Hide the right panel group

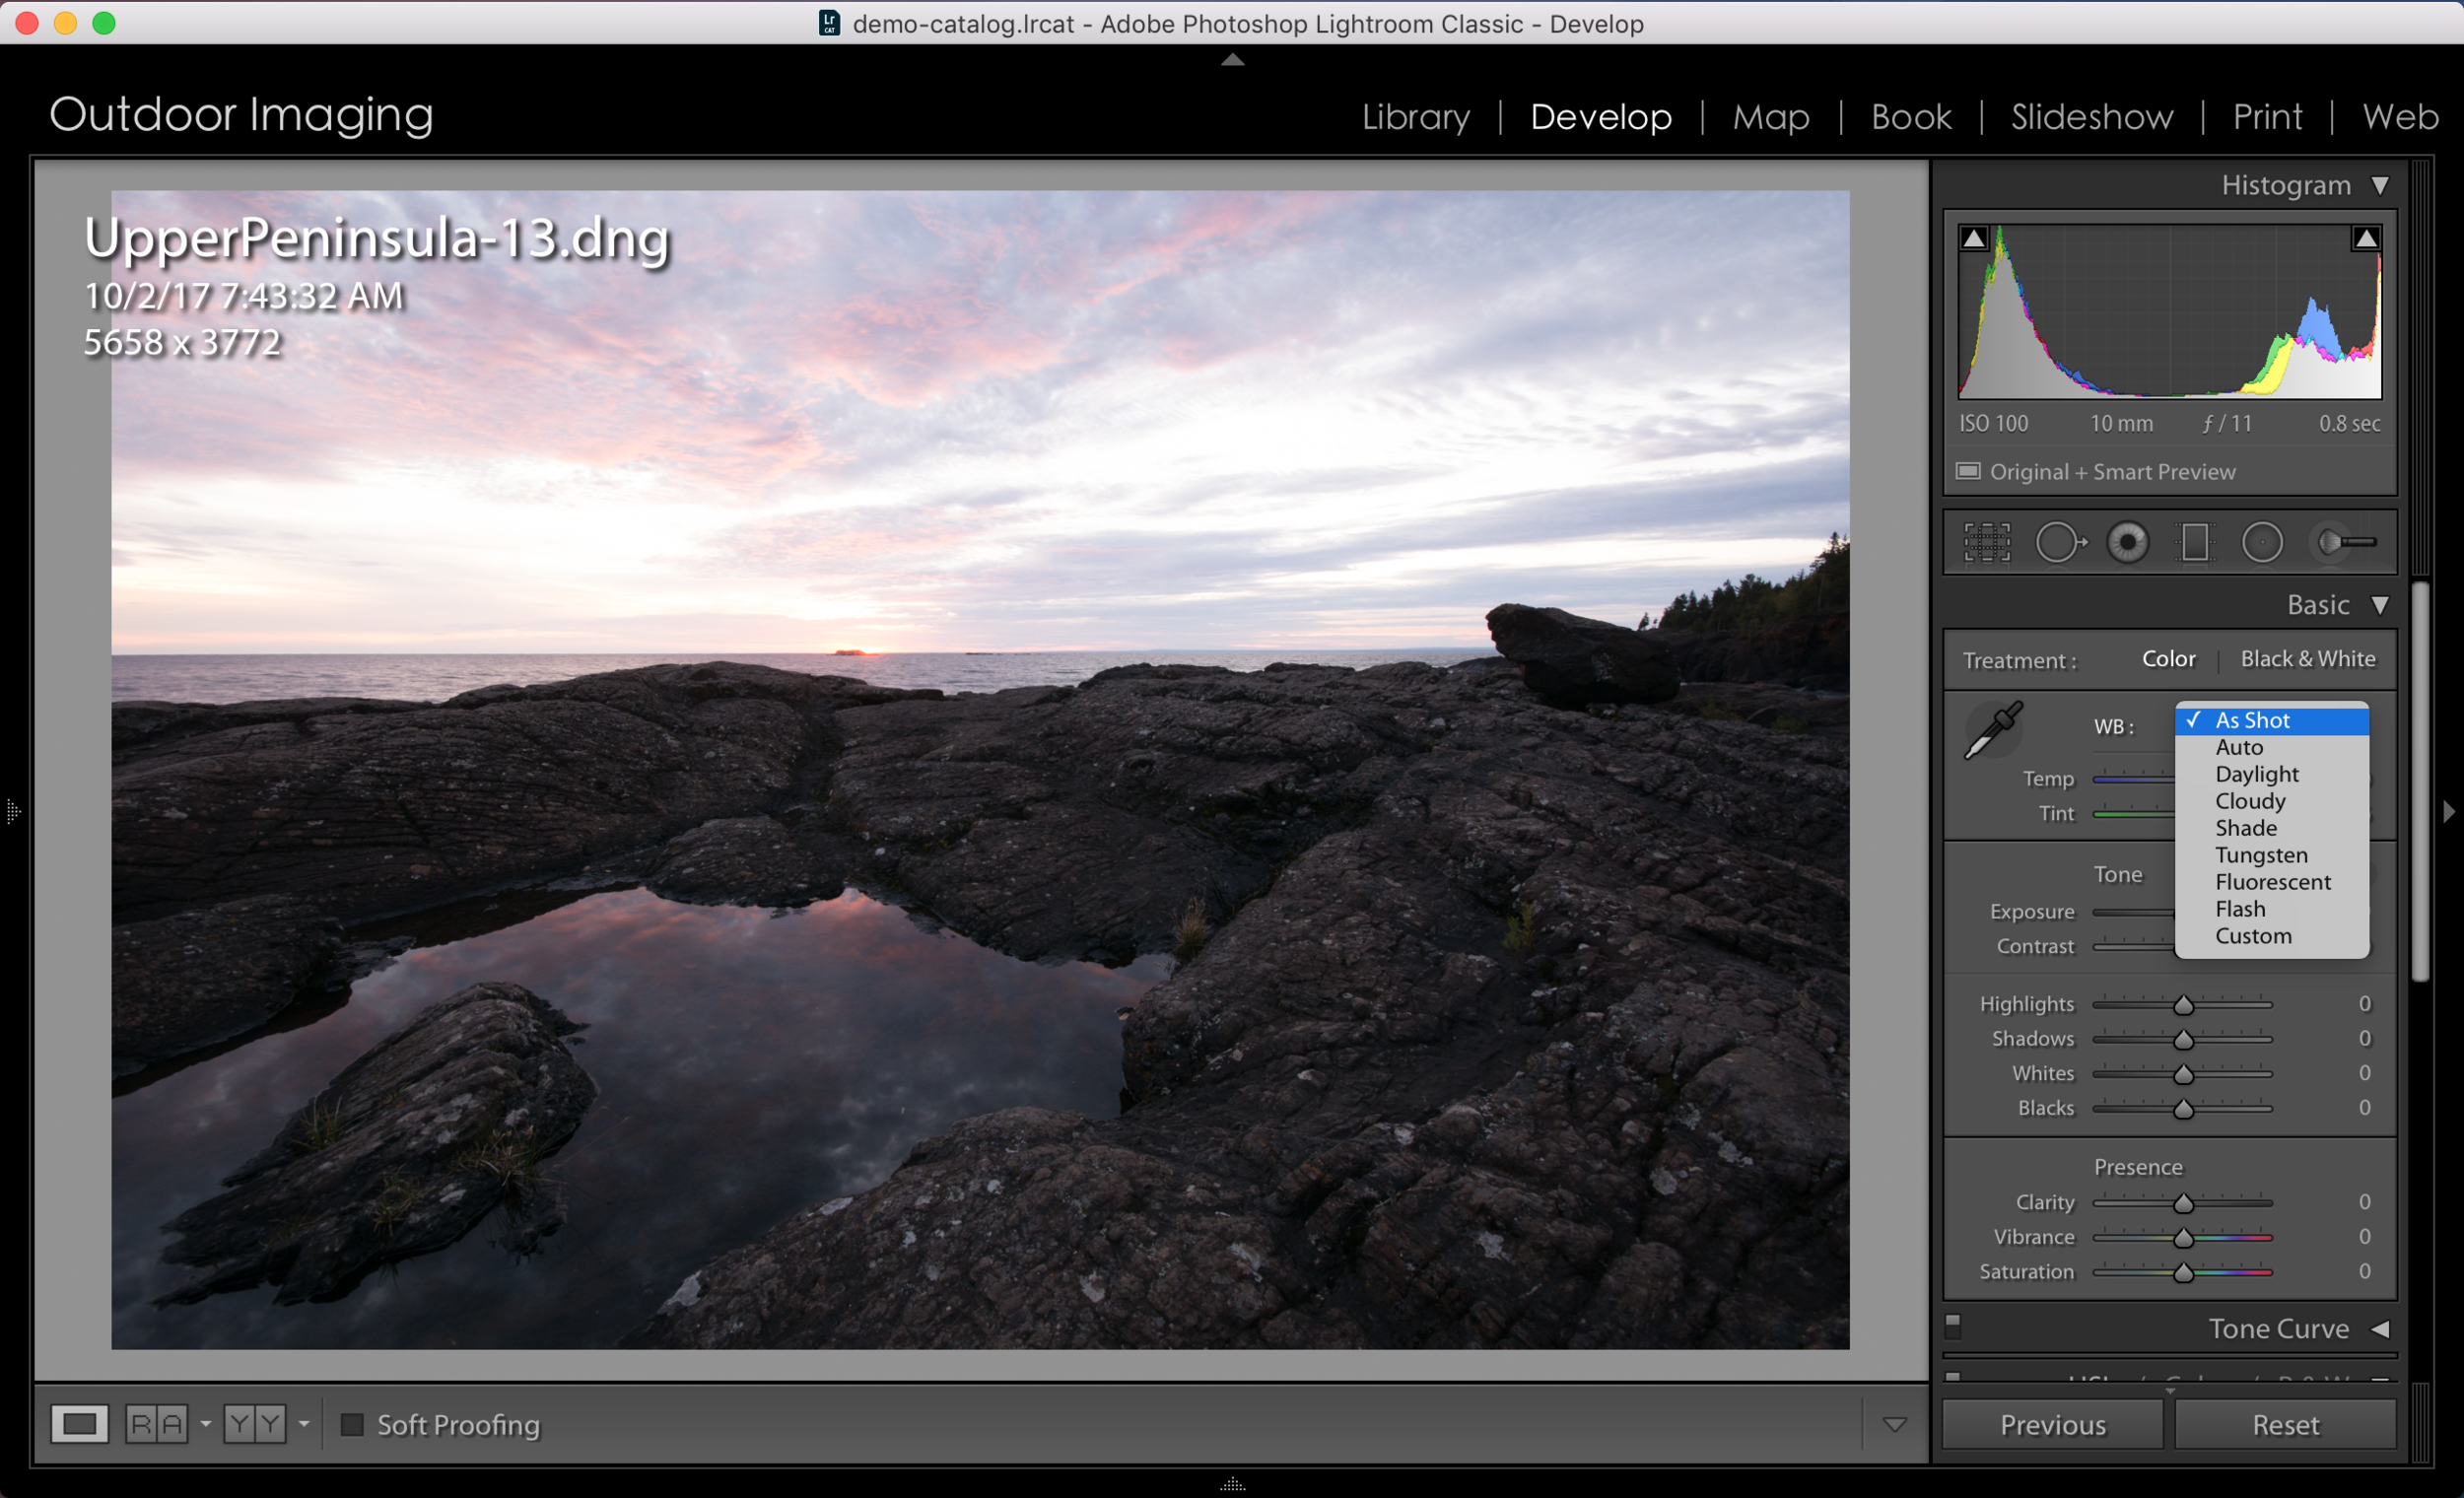point(2449,811)
